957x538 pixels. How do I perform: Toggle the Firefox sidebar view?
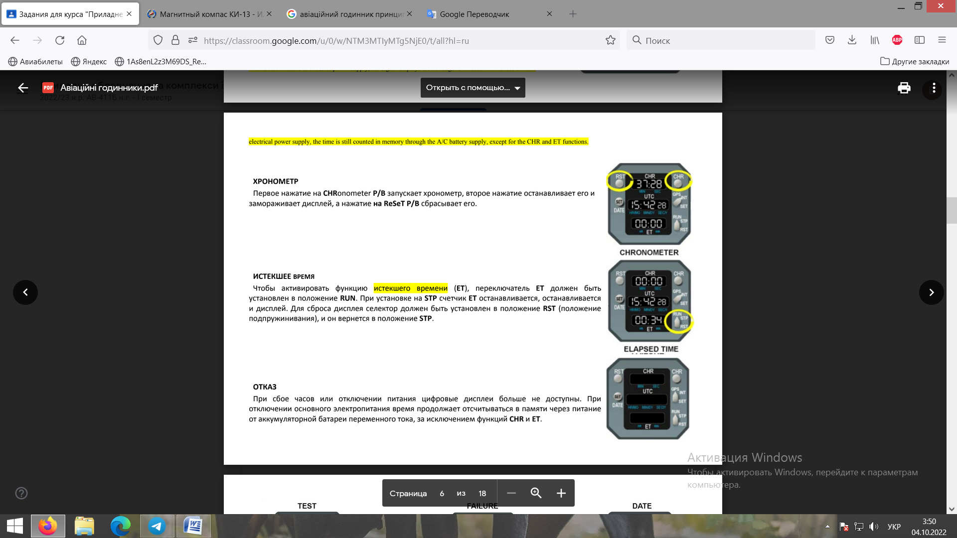920,40
